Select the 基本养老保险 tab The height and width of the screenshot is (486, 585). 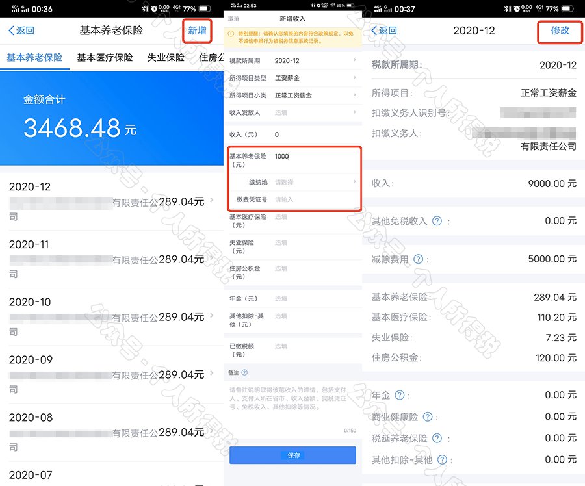point(34,57)
